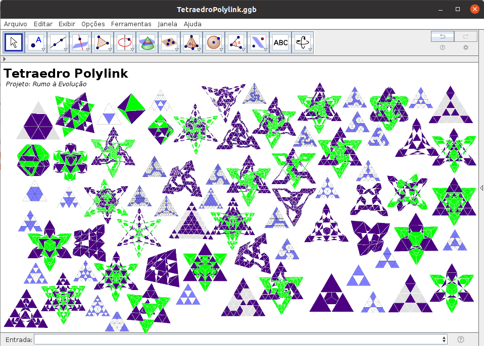The width and height of the screenshot is (484, 346).
Task: Open the Ferramentas menu
Action: click(131, 24)
